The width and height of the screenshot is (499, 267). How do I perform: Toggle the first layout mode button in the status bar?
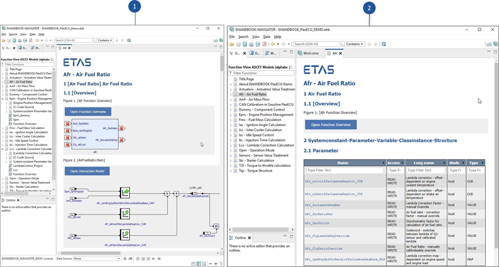[193, 264]
